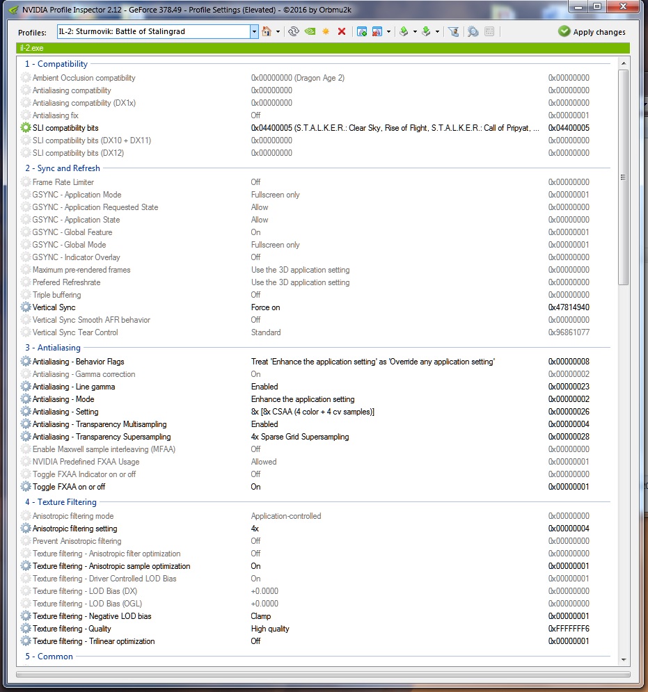Click the hex value 0x47814940 for Vertical Sync

pyautogui.click(x=569, y=307)
